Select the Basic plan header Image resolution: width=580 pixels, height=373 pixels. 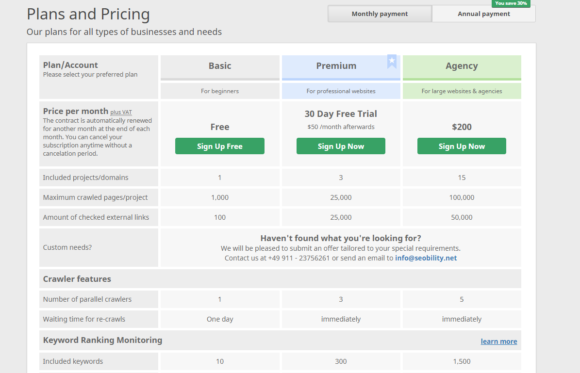220,66
